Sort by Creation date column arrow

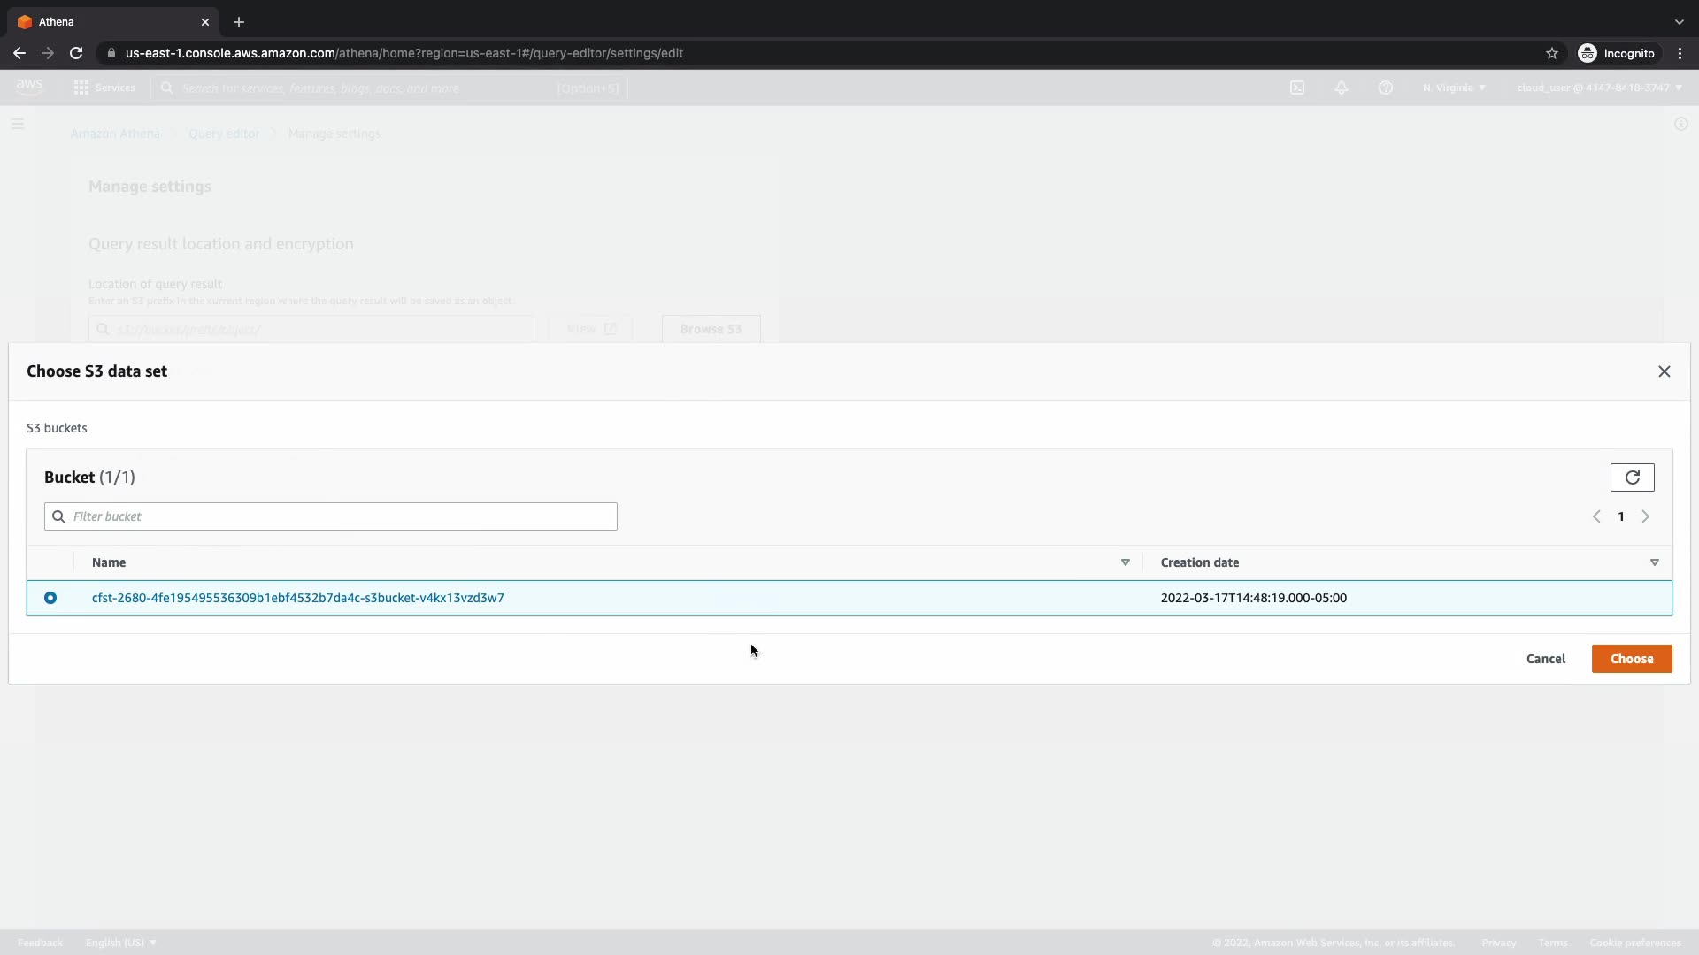tap(1654, 562)
